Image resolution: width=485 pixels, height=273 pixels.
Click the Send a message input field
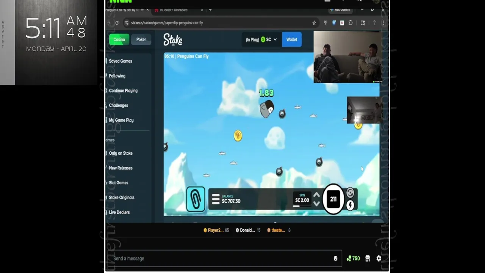pyautogui.click(x=225, y=259)
